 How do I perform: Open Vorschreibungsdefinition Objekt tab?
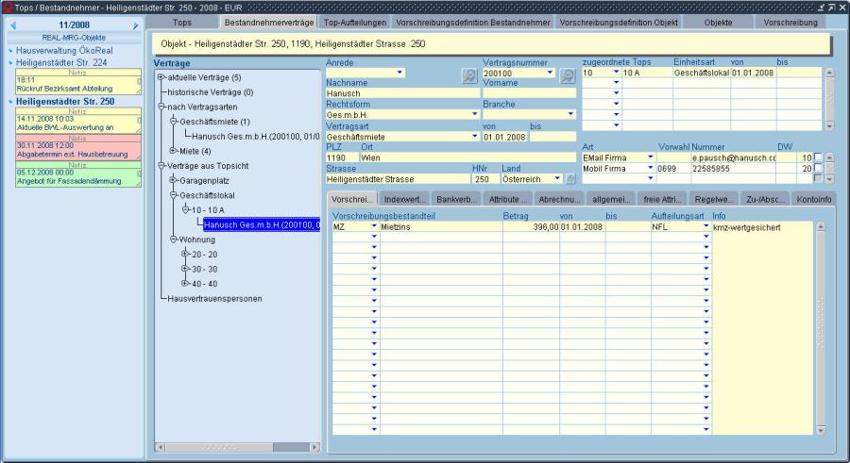pyautogui.click(x=619, y=23)
